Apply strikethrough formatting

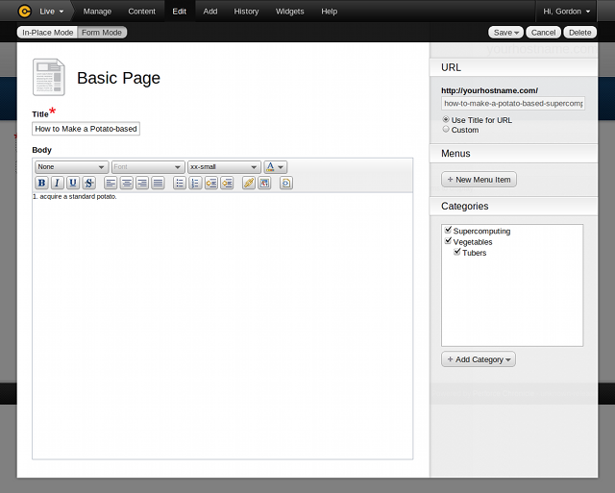[x=88, y=183]
